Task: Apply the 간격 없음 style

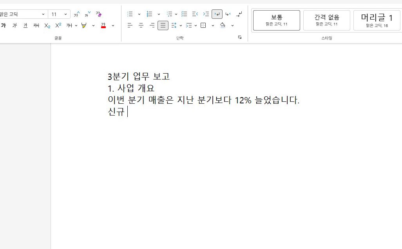Action: point(327,20)
